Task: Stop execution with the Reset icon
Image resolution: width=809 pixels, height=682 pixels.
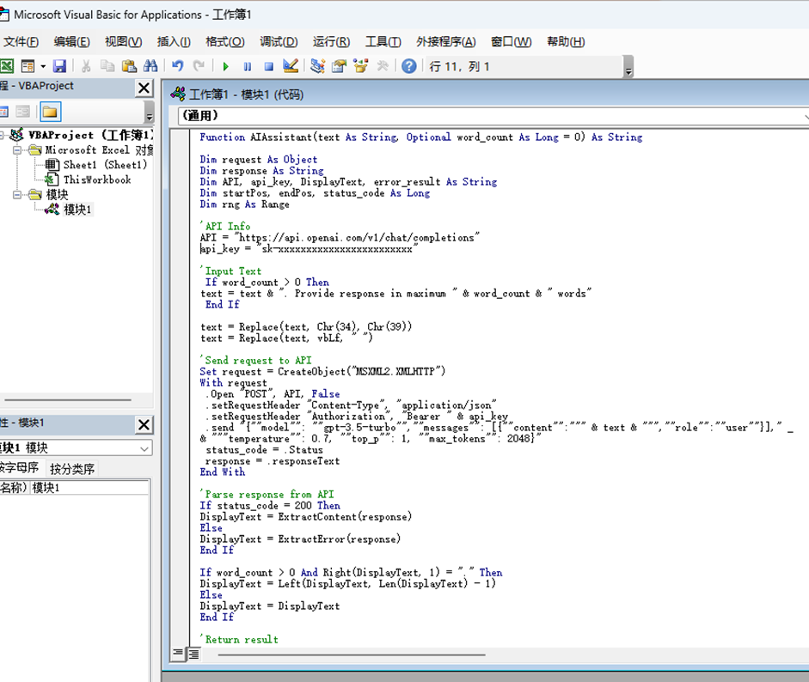Action: (x=267, y=65)
